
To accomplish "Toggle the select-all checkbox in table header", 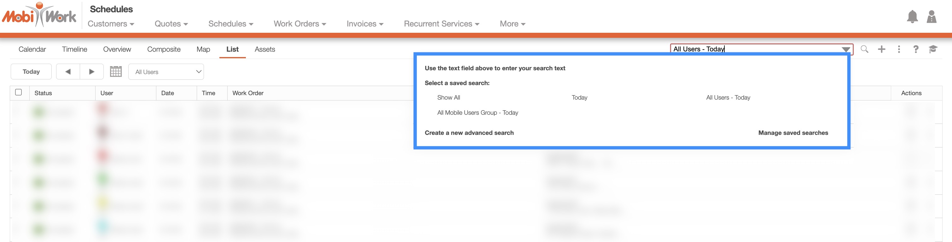I will tap(19, 92).
